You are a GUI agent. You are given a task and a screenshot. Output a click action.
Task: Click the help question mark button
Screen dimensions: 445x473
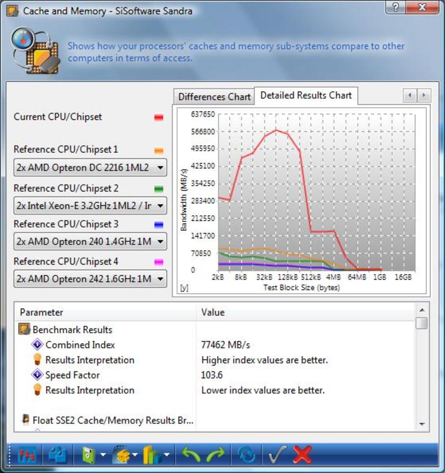point(396,7)
